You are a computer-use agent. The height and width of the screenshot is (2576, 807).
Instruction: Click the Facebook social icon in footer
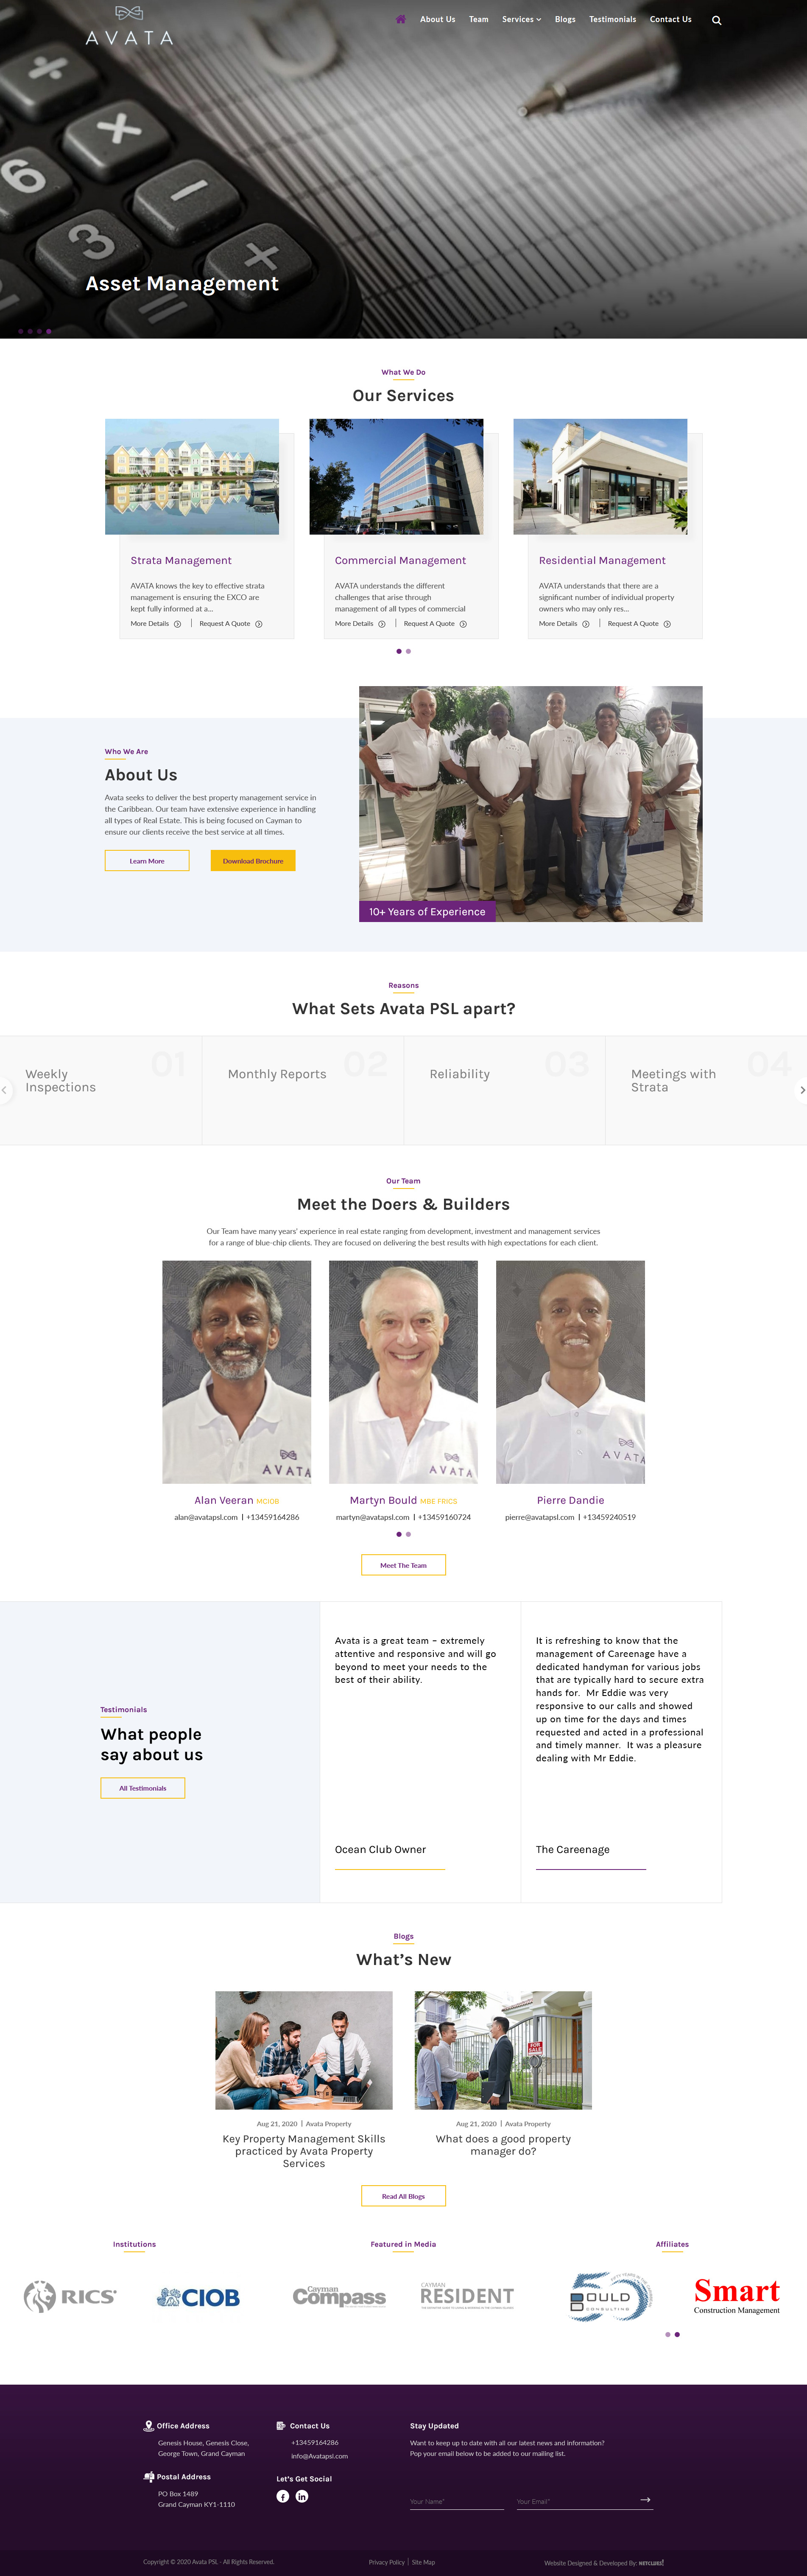coord(283,2496)
